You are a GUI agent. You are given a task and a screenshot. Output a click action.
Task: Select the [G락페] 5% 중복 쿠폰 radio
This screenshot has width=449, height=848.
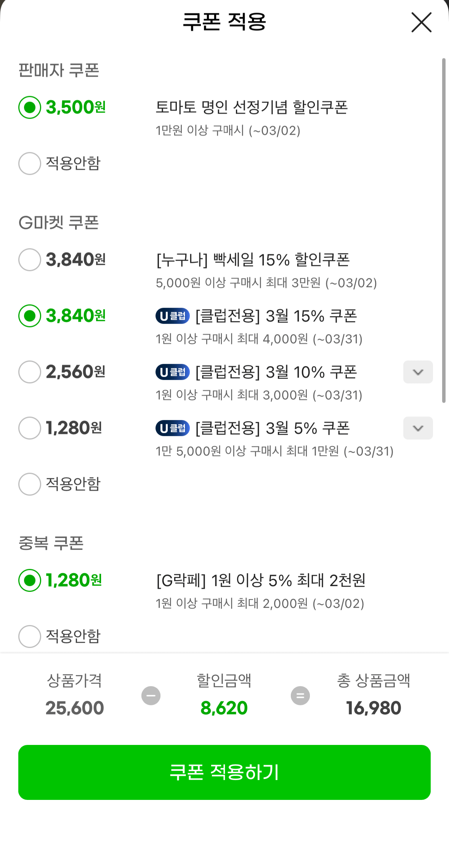point(30,580)
